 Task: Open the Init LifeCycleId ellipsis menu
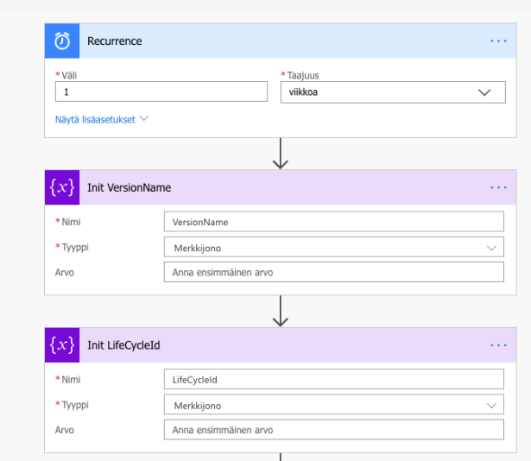coord(498,345)
